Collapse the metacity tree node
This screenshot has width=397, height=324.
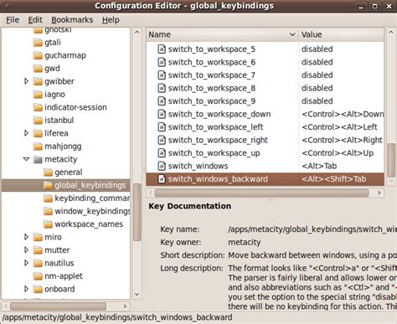coord(26,159)
